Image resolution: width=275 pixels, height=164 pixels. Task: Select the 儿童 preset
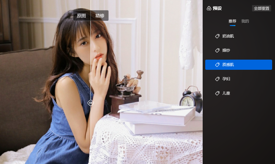(x=239, y=93)
